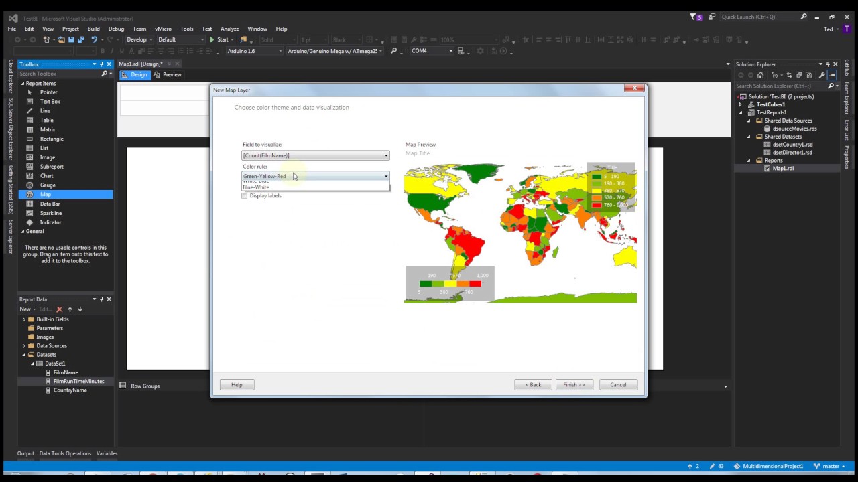Select Map1.rdl in Solution Explorer
858x482 pixels.
[x=783, y=169]
